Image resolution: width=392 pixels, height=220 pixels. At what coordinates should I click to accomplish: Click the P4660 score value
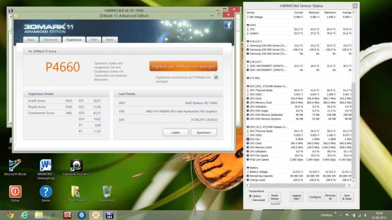pos(63,67)
